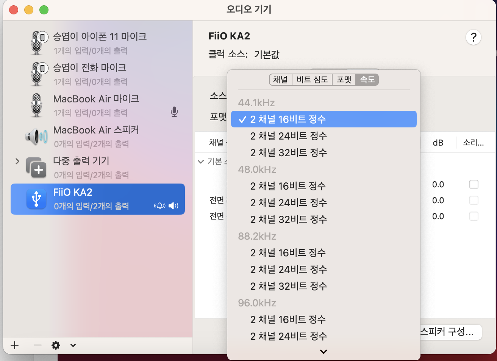This screenshot has height=361, width=497.
Task: Switch to the 비트 심도 sorting tab
Action: (x=311, y=80)
